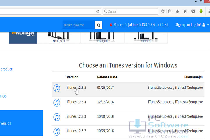Click the iTunes 12.5.3 music note icon

(57, 117)
